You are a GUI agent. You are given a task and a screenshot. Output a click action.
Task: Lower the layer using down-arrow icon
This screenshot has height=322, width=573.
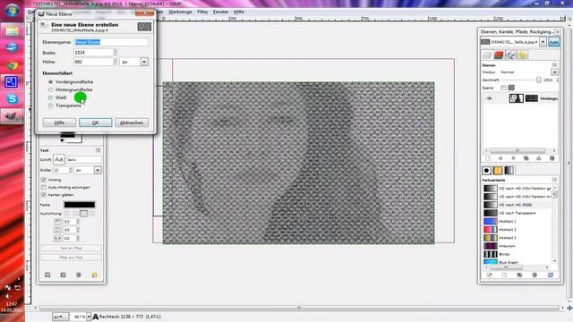[513, 158]
